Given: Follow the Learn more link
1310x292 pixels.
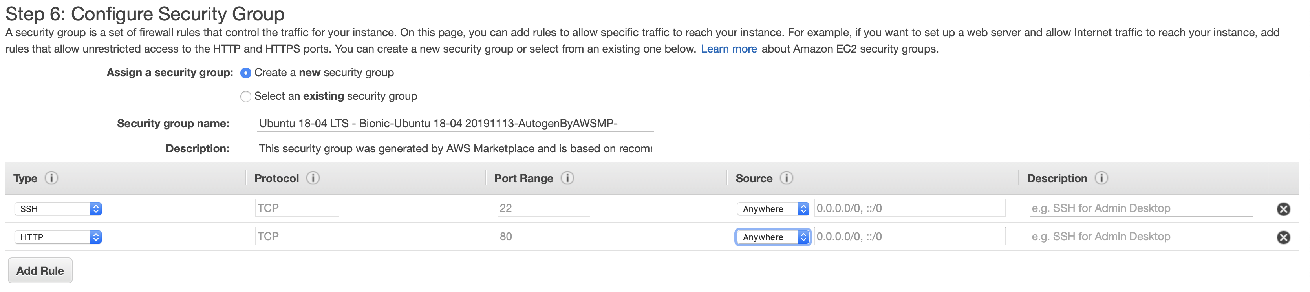Looking at the screenshot, I should click(x=729, y=49).
